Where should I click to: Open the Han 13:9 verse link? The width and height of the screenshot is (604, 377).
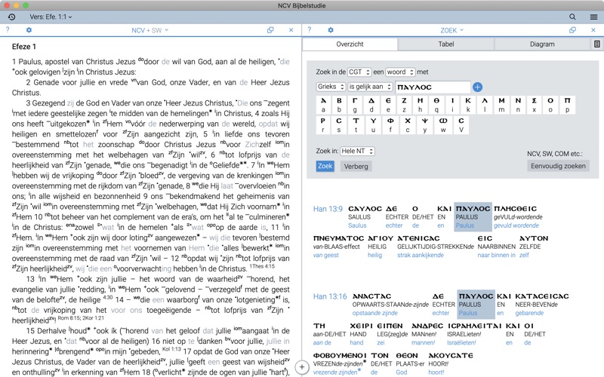coord(328,209)
